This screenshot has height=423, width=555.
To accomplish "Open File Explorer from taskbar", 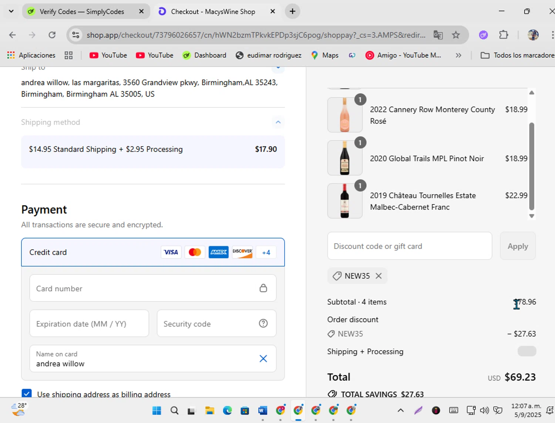I will pyautogui.click(x=210, y=410).
